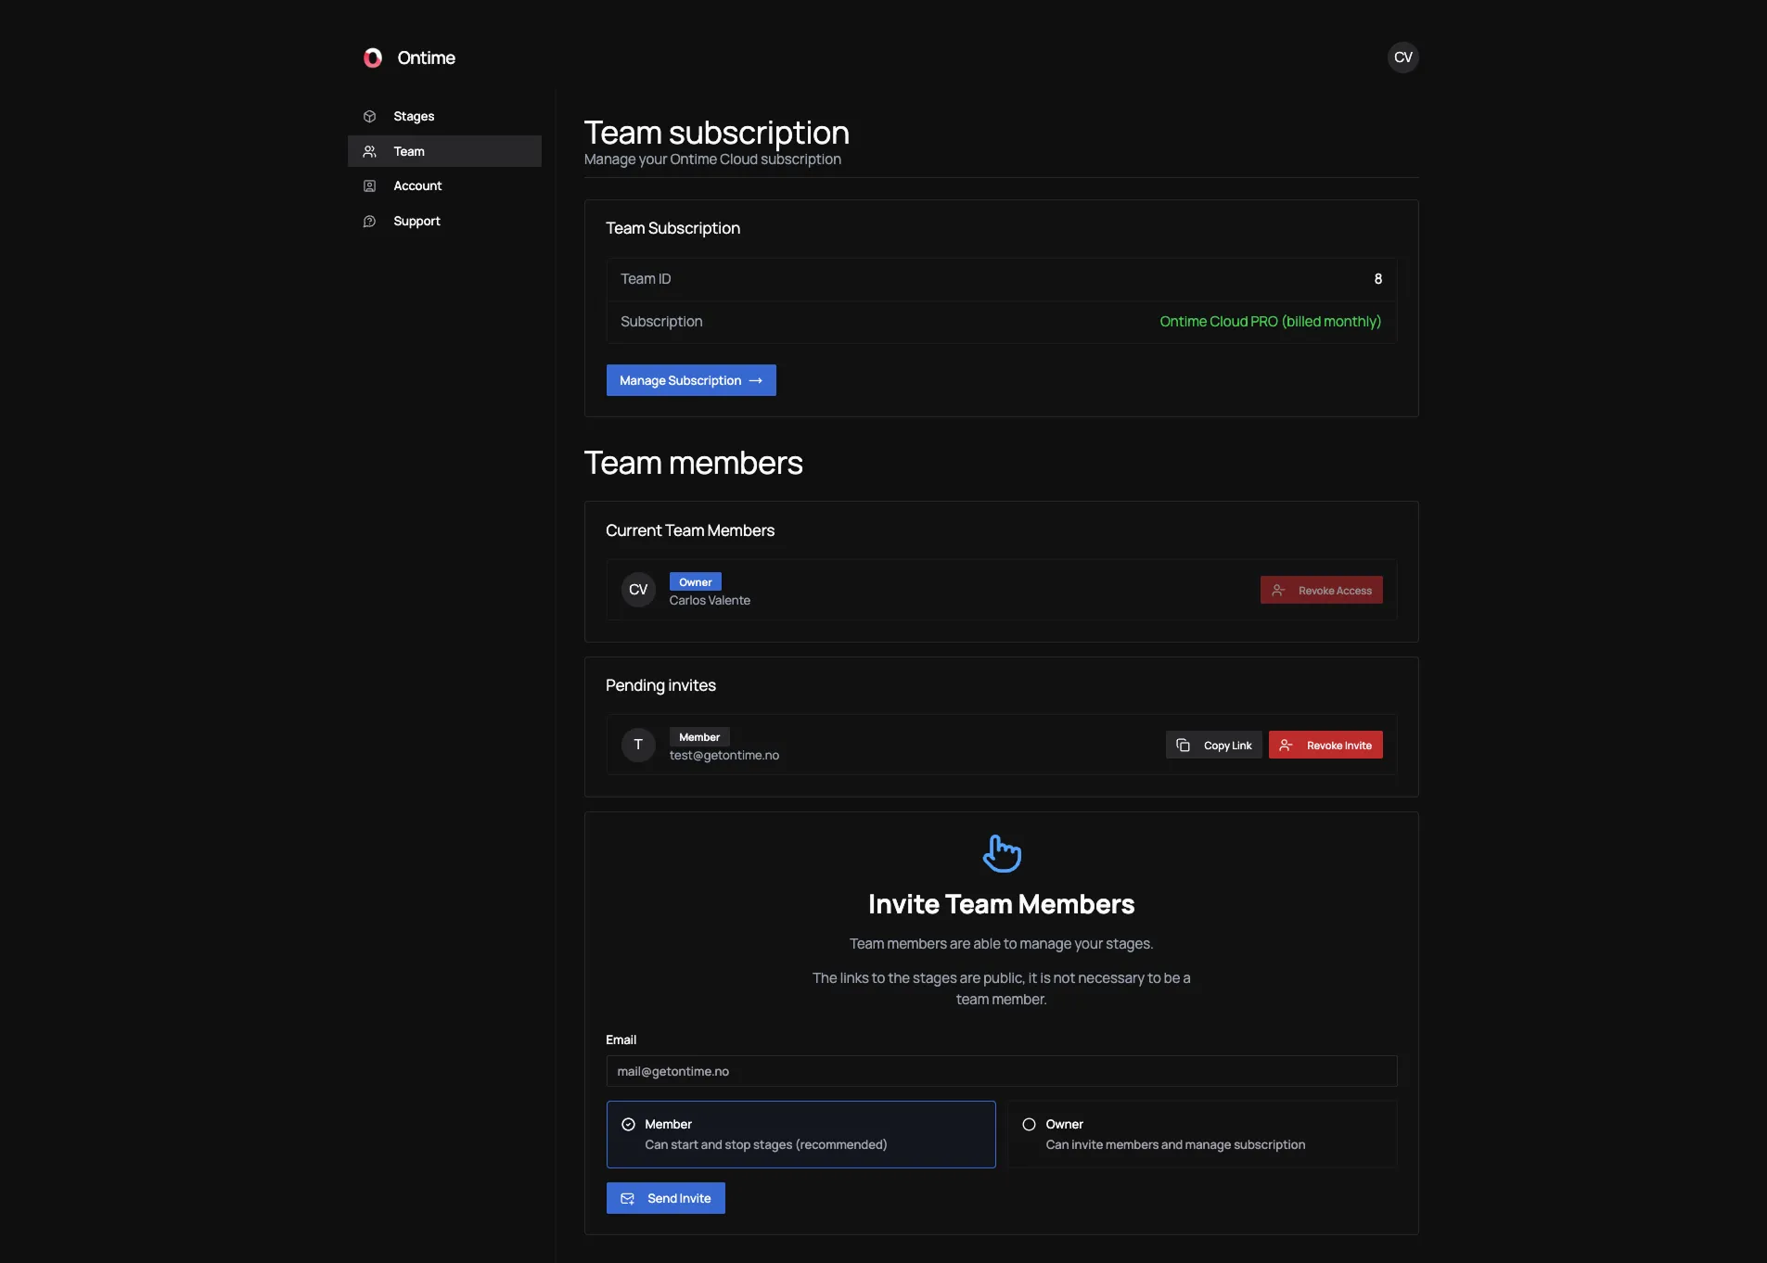Click the Account icon in sidebar

point(369,185)
